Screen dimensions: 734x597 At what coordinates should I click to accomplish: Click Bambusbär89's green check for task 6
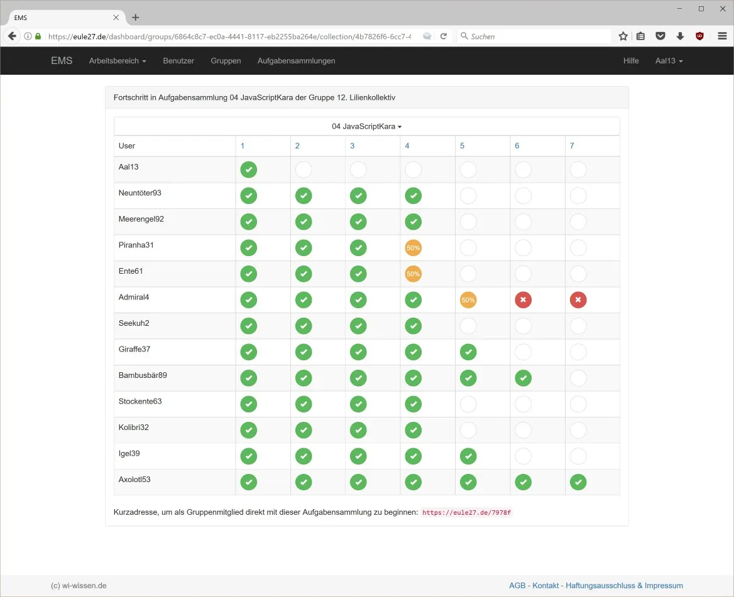[523, 378]
